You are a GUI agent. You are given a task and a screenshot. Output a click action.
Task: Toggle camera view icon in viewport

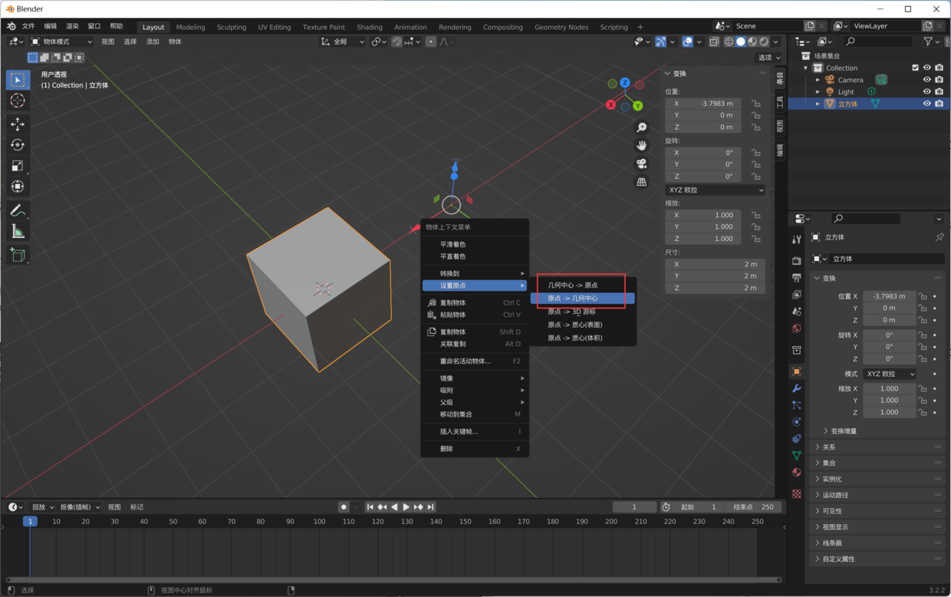point(642,164)
